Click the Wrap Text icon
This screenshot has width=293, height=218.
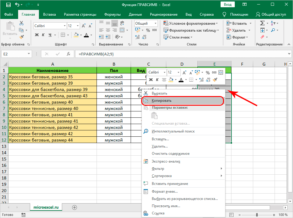(122, 23)
